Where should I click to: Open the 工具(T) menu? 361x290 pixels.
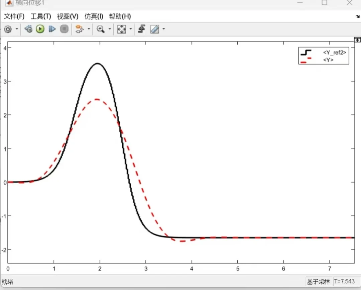click(41, 16)
